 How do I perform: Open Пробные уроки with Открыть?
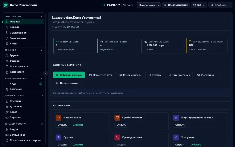click(x=121, y=125)
